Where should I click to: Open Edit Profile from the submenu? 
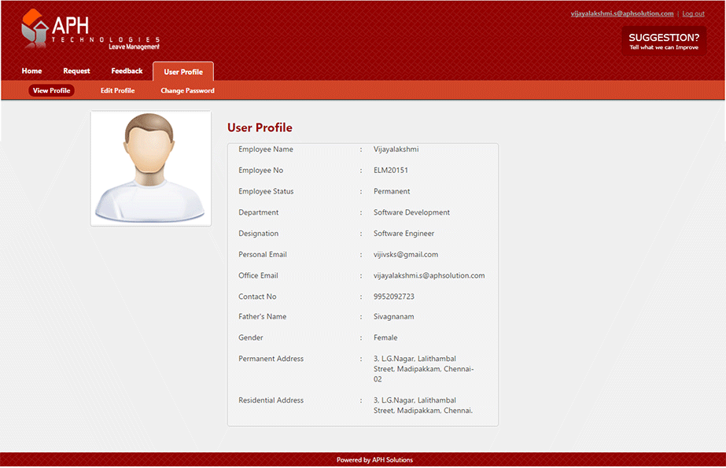(x=117, y=90)
